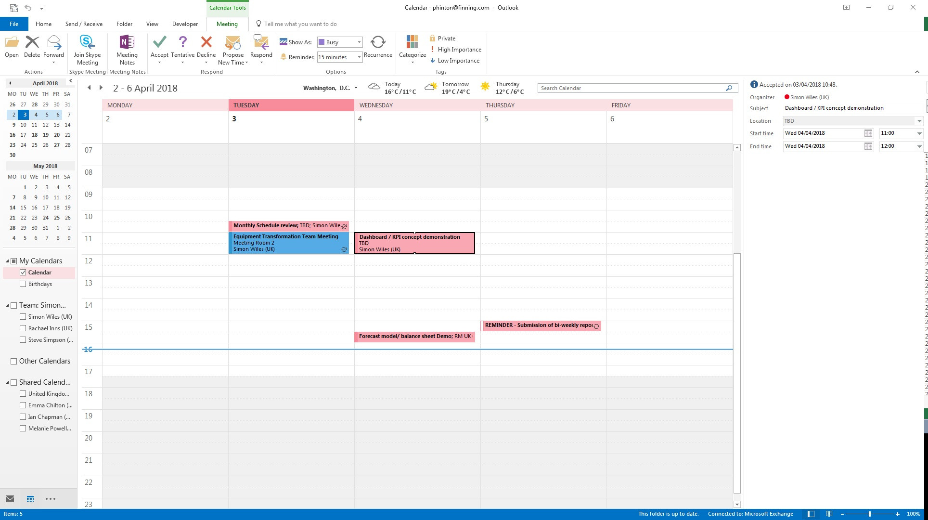The image size is (928, 520).
Task: Click the Private meeting icon
Action: point(433,38)
